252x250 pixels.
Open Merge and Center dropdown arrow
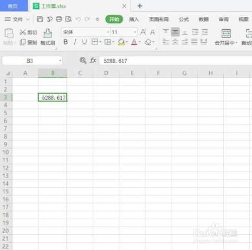coord(236,43)
